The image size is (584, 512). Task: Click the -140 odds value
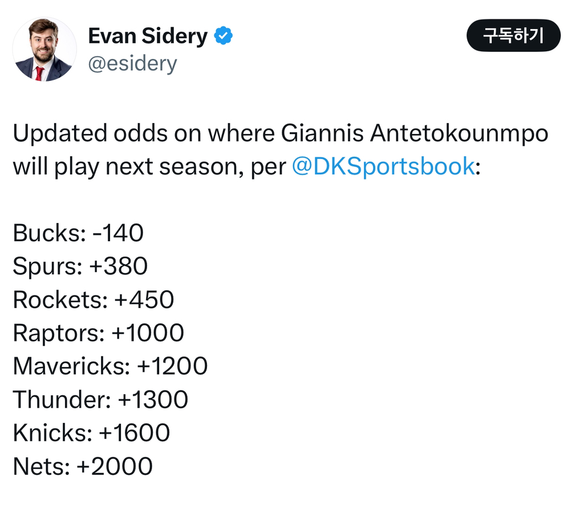117,233
